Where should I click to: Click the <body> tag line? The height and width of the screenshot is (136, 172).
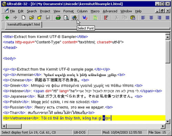click(9, 58)
